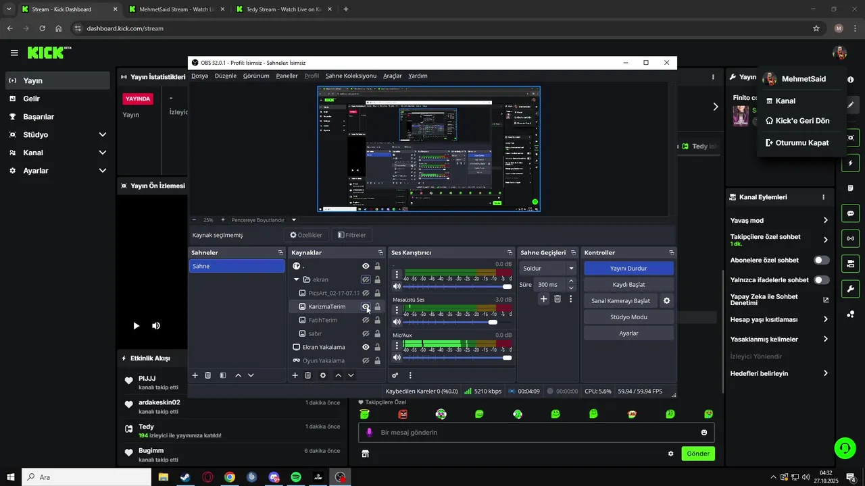Delete scene transition trash icon
The width and height of the screenshot is (865, 486).
pos(558,298)
